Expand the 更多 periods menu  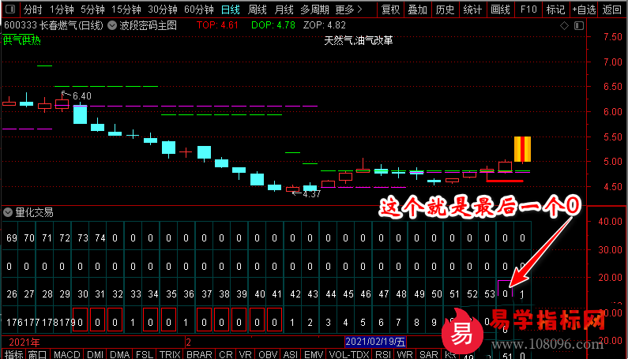[348, 9]
